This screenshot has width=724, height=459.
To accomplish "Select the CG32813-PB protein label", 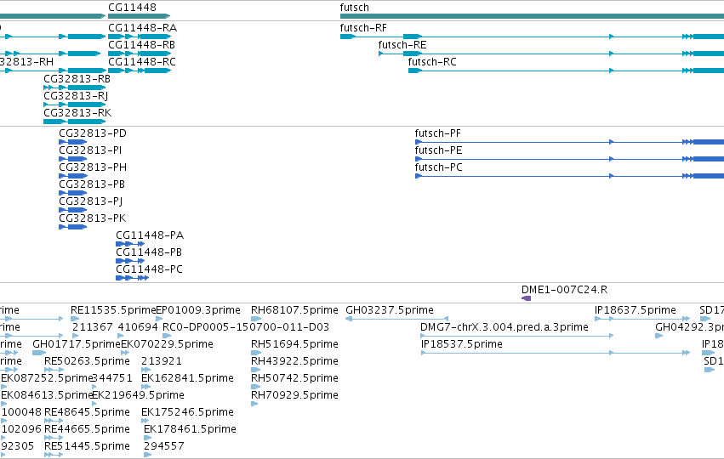I will coord(92,184).
